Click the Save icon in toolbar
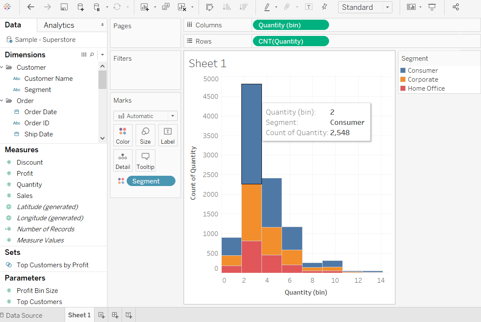Viewport: 481px width, 322px height. tap(64, 7)
